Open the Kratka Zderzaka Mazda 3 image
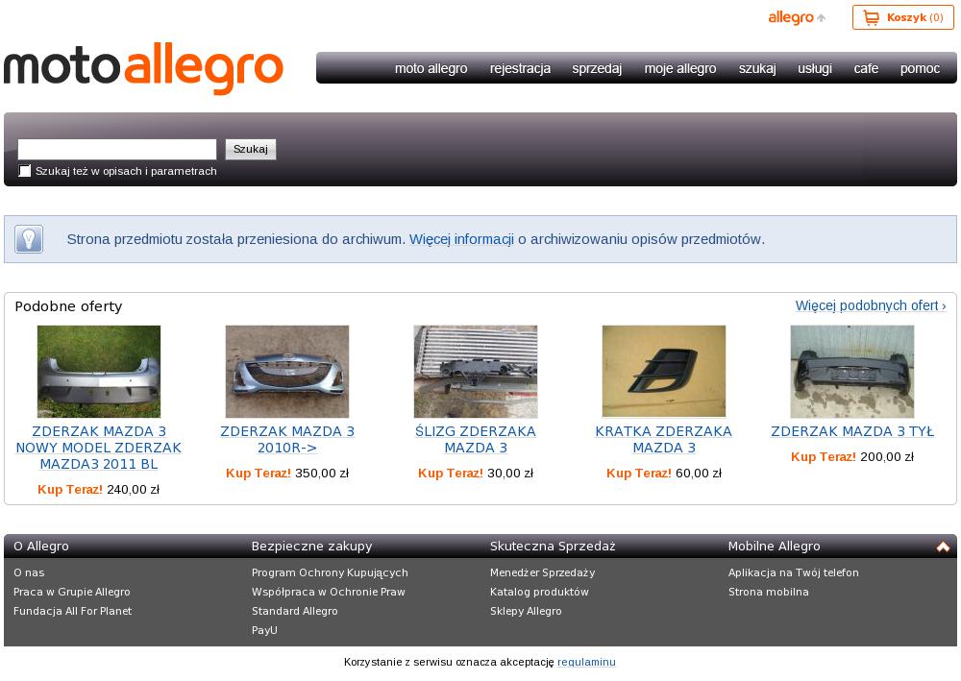This screenshot has height=681, width=961. [664, 371]
